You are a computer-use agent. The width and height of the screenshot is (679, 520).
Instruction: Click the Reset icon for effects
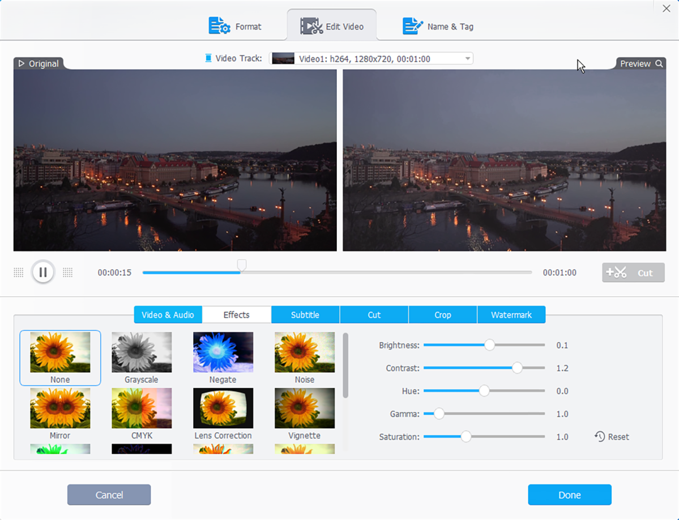tap(600, 437)
